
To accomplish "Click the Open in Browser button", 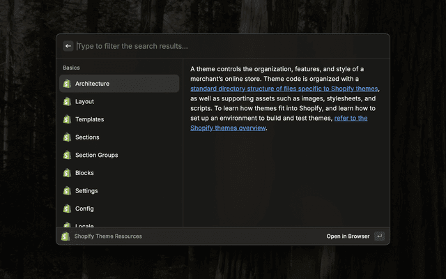I will (348, 236).
